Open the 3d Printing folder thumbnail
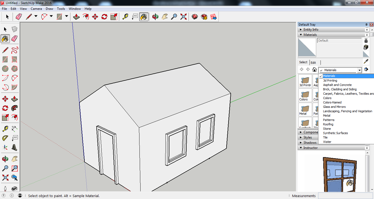This screenshot has width=374, height=199. click(305, 81)
